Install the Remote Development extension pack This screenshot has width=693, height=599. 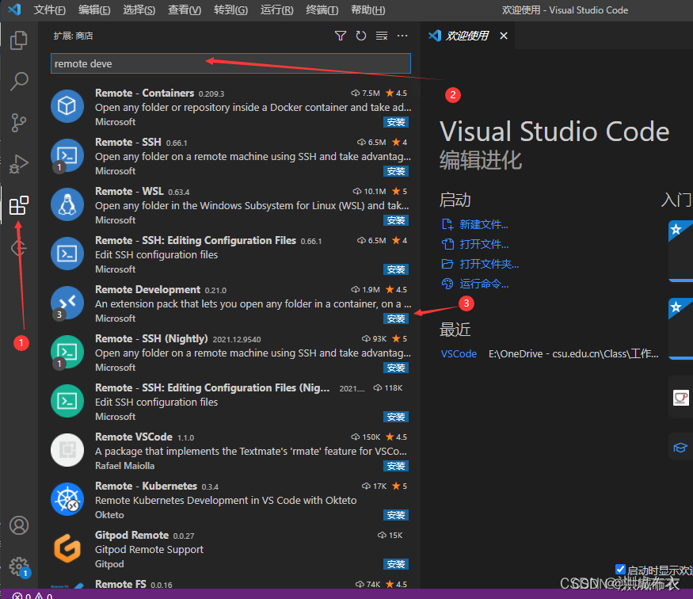[x=395, y=319]
